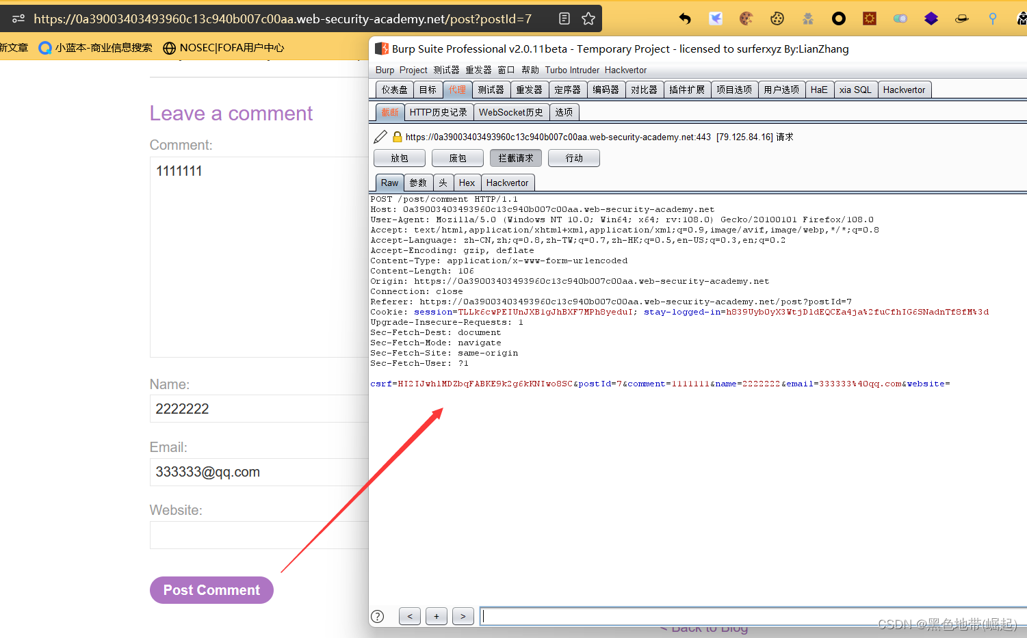Click the purple diamond extension icon
1027x638 pixels.
931,18
